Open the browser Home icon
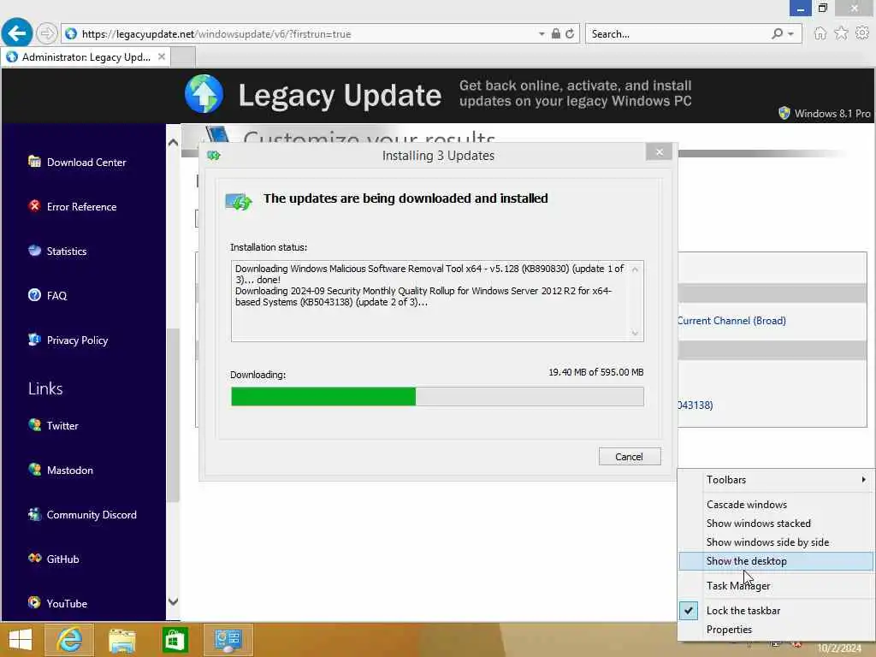Screen dimensions: 876x657 820,33
